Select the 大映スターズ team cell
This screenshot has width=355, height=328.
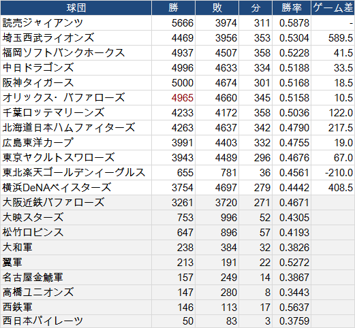[76, 218]
